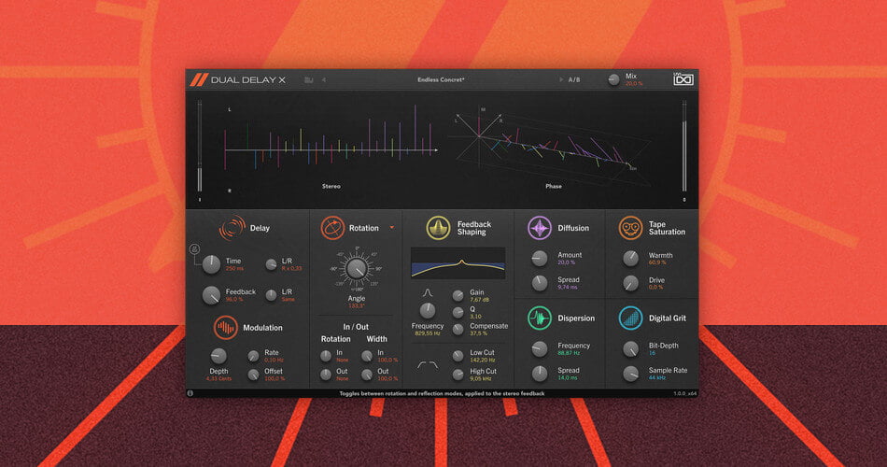Screen dimensions: 887x467
Task: Toggle the peak filter shape icon
Action: (x=428, y=292)
